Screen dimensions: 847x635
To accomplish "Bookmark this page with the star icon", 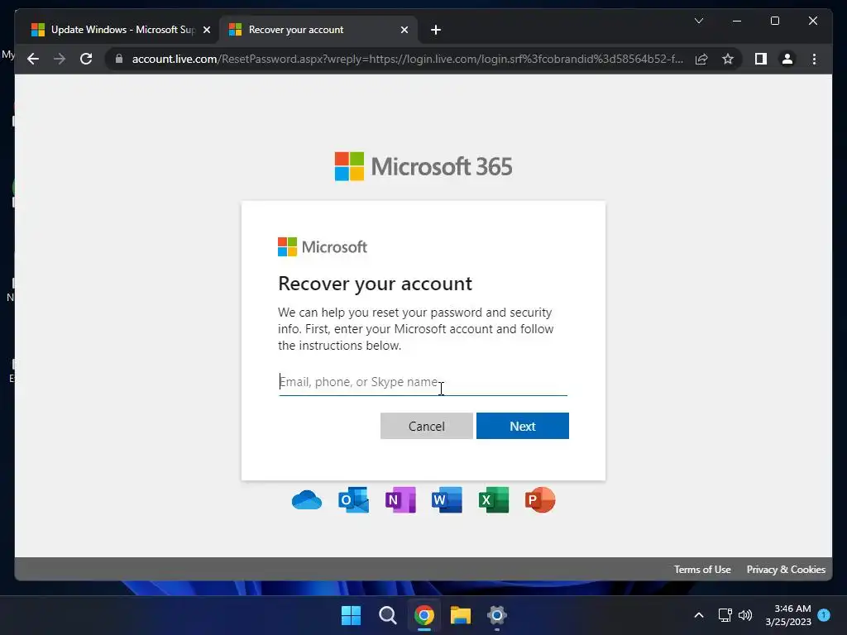I will coord(728,59).
